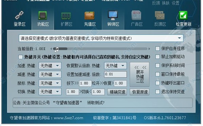
Task: Open the 减速.热键 dropdown
Action: (x=50, y=74)
